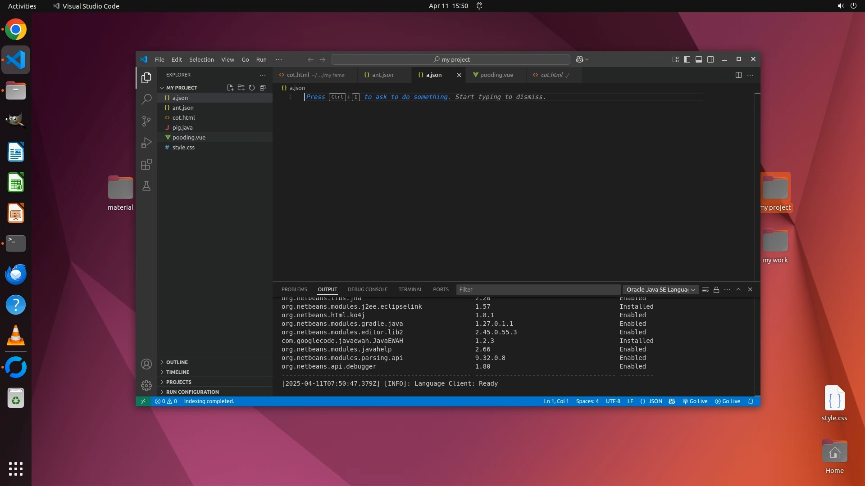This screenshot has width=865, height=486.
Task: Open the Selection menu
Action: click(x=201, y=59)
